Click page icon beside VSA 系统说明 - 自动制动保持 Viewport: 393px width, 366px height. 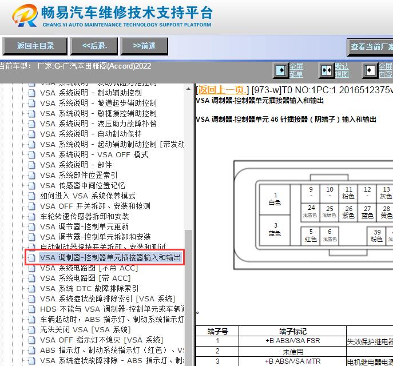[32, 134]
